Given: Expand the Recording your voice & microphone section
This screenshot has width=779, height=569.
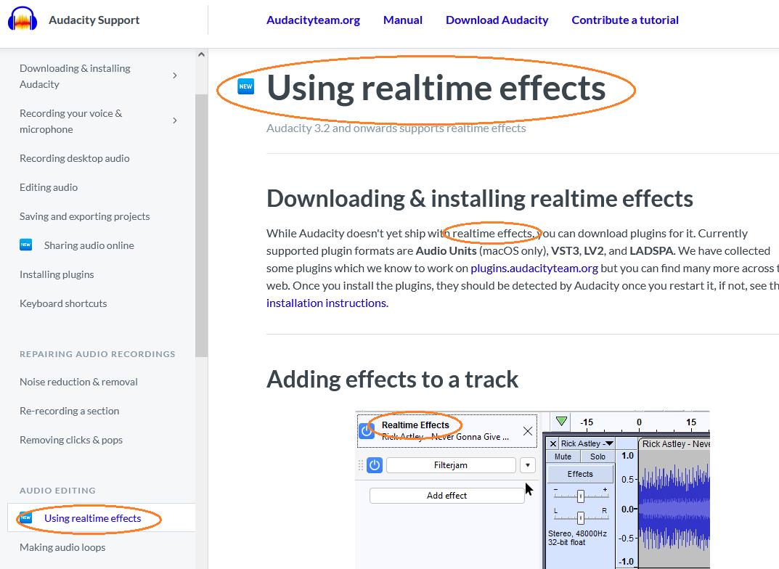Looking at the screenshot, I should click(174, 120).
